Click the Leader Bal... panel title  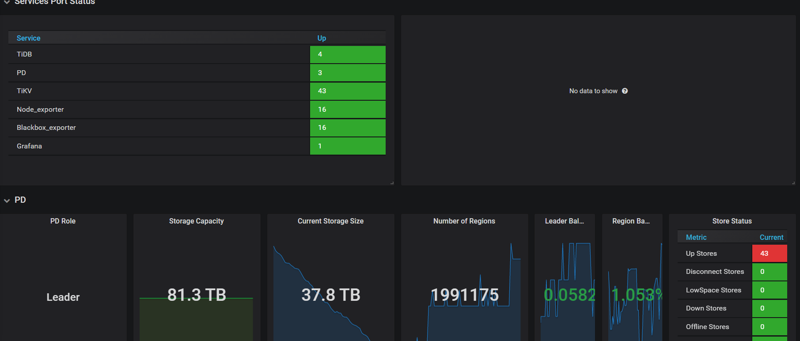(564, 221)
